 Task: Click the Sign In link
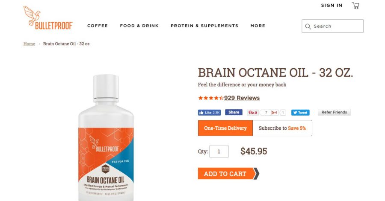click(x=332, y=6)
